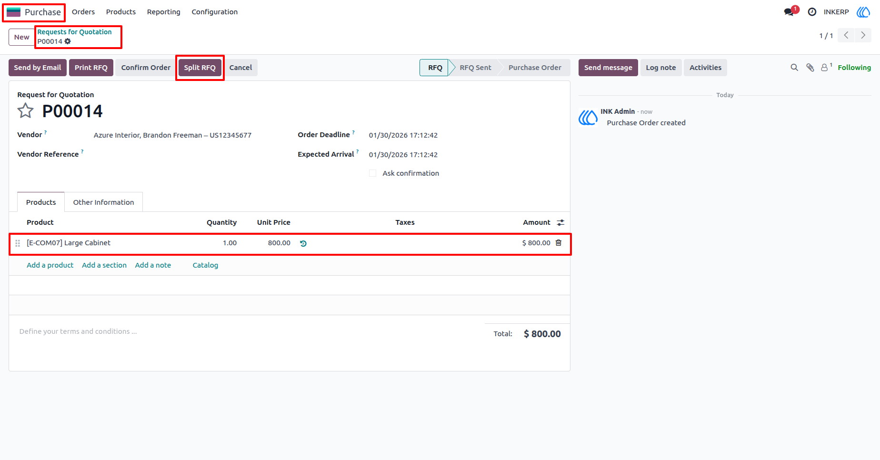Tick the Ask confirmation checkbox
Screen dimensions: 880x460
pos(373,173)
